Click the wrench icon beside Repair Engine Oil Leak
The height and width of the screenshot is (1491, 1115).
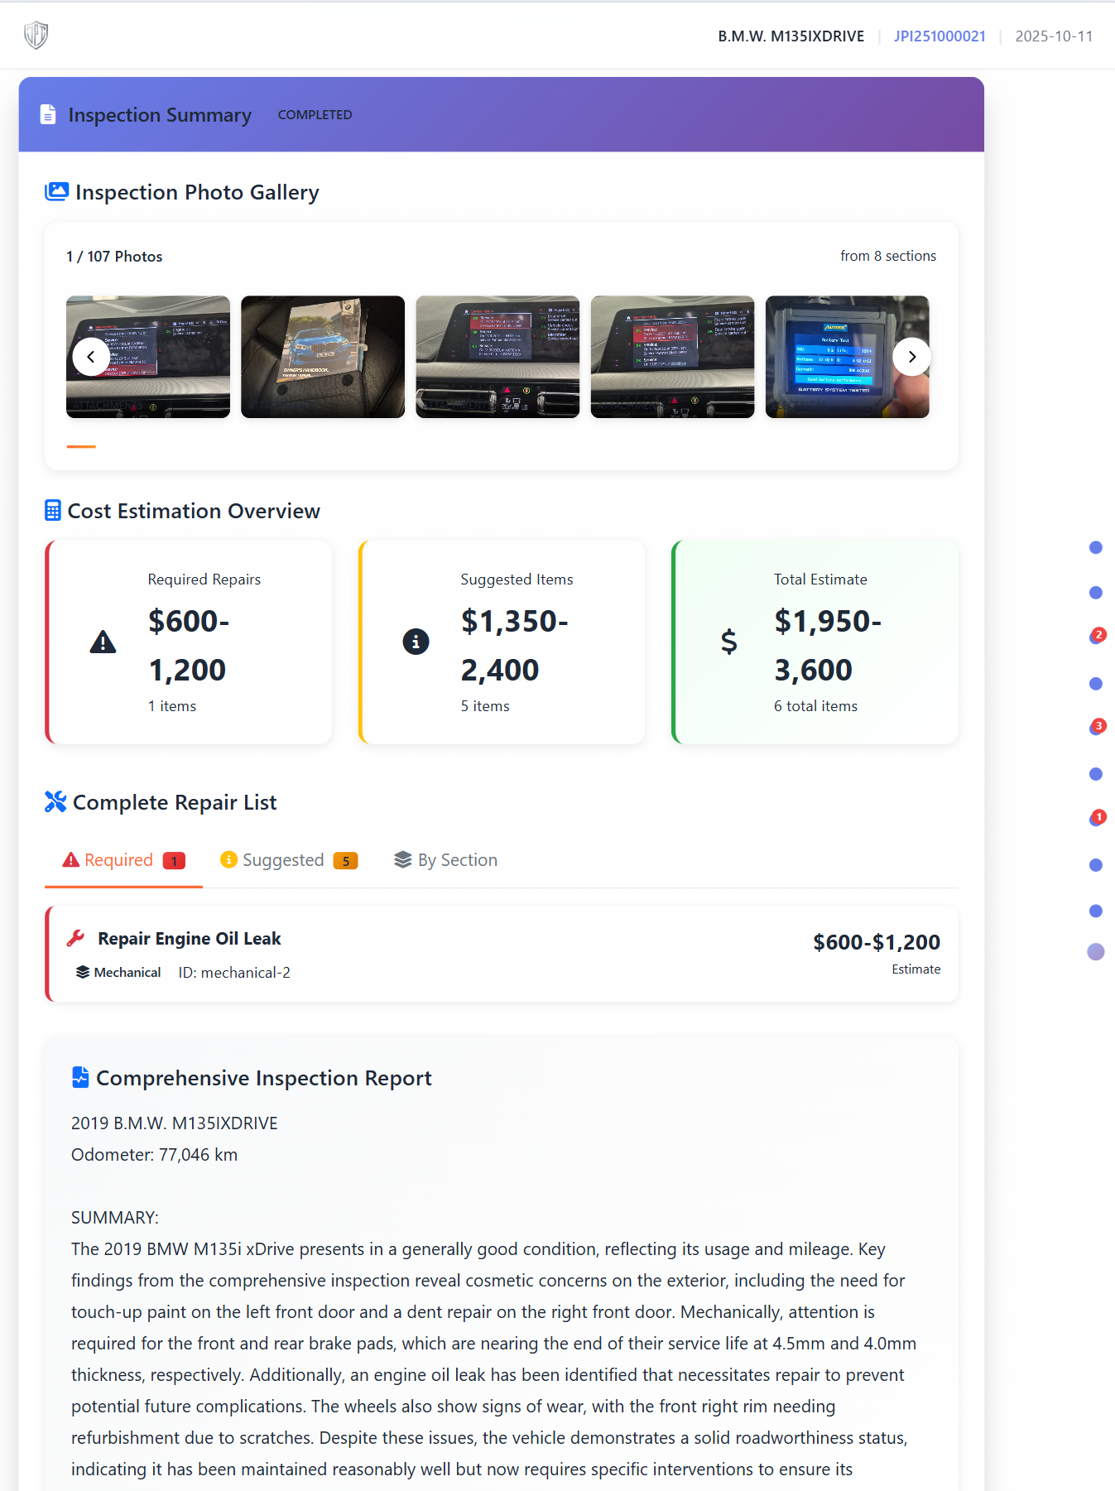pos(76,938)
